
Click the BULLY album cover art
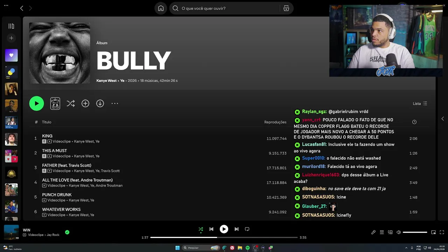coord(59,53)
